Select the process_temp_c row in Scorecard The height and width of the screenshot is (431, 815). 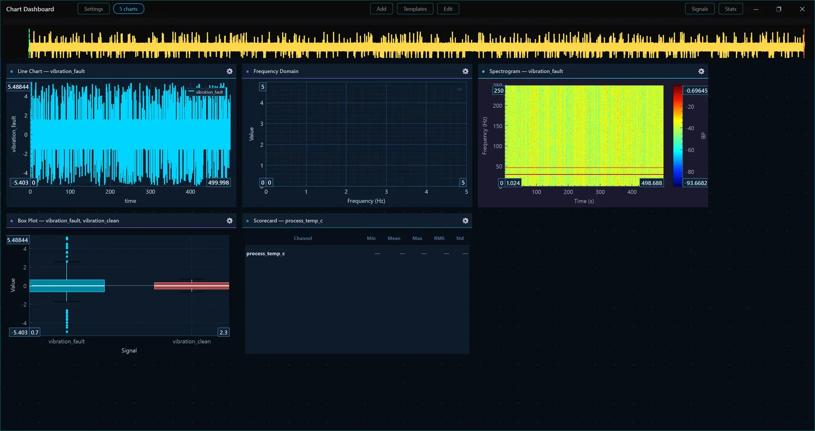pyautogui.click(x=357, y=254)
